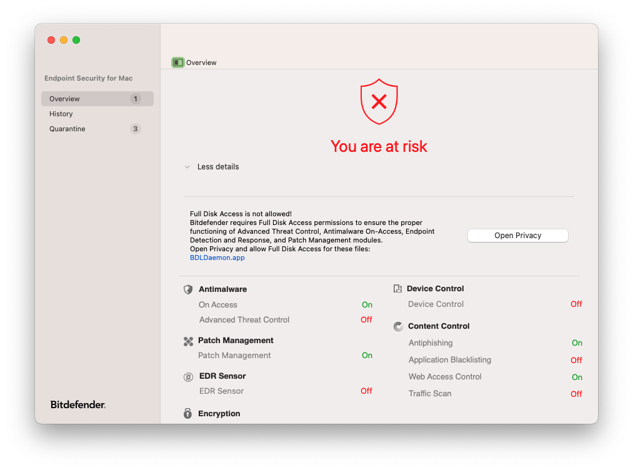Click the Bitdefender logo in the sidebar
633x470 pixels.
tap(77, 404)
